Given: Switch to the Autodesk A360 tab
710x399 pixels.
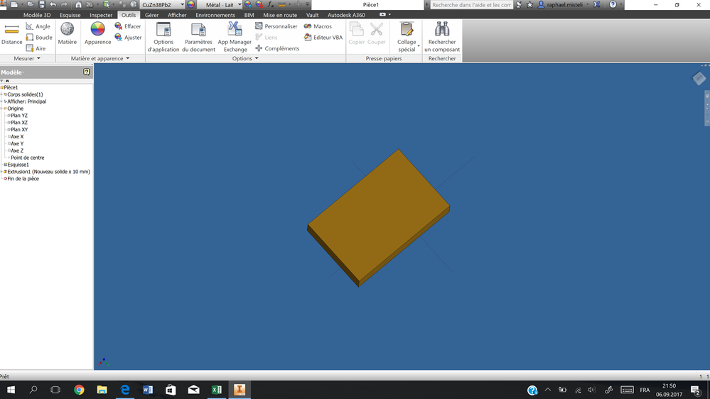Looking at the screenshot, I should (x=346, y=15).
